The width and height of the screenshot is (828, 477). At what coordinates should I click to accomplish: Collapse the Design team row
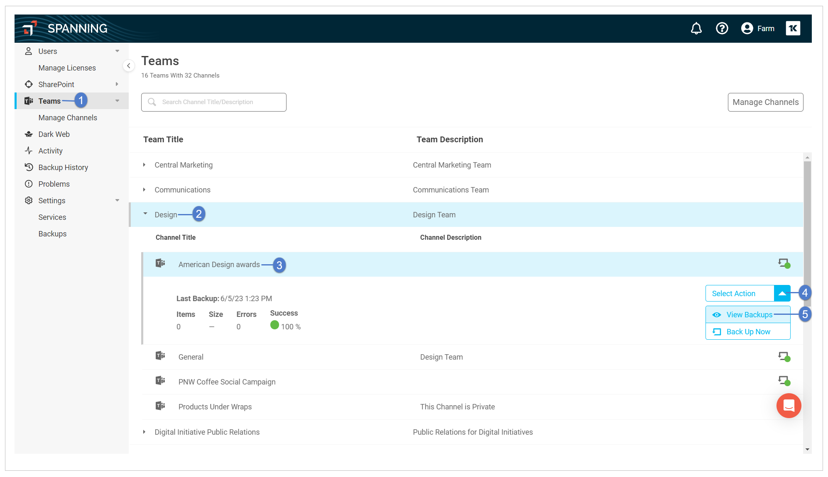(x=145, y=214)
